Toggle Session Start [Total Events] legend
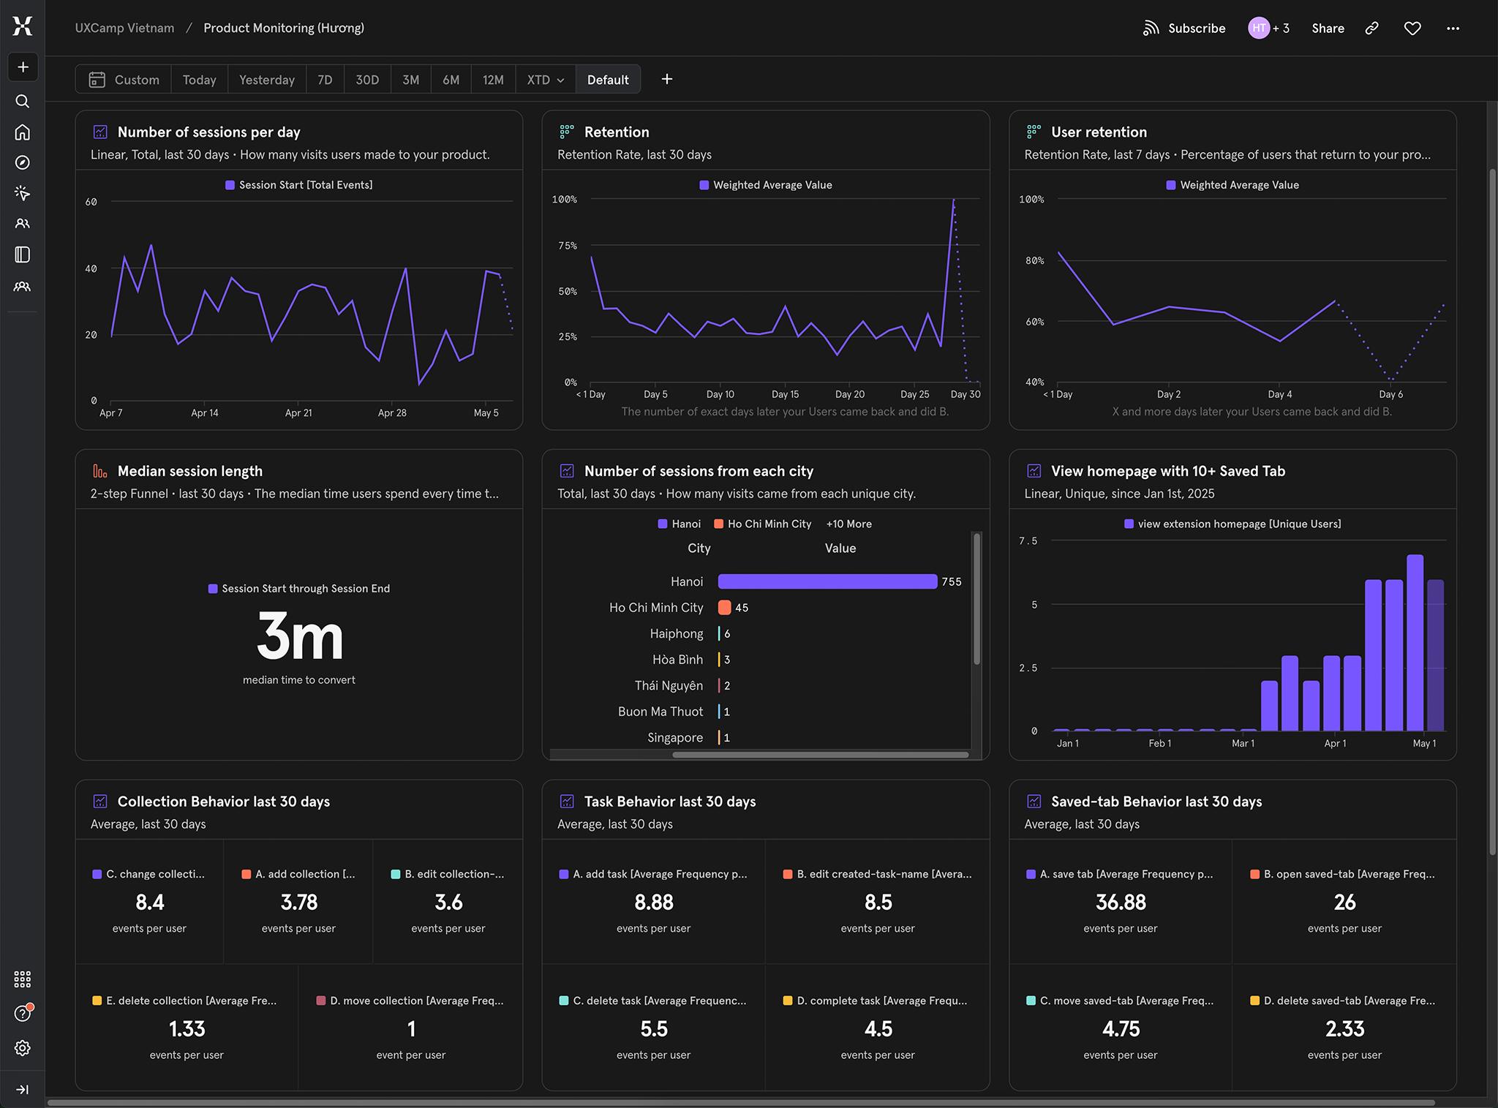1498x1108 pixels. click(299, 185)
